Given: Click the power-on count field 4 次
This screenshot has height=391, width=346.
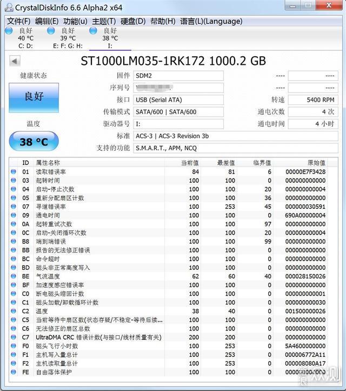Looking at the screenshot, I should (313, 112).
